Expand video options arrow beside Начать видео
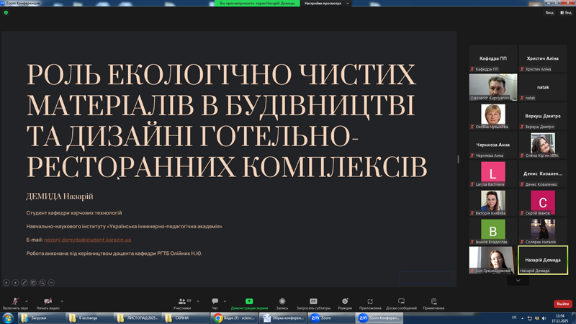This screenshot has height=324, width=576. point(62,301)
